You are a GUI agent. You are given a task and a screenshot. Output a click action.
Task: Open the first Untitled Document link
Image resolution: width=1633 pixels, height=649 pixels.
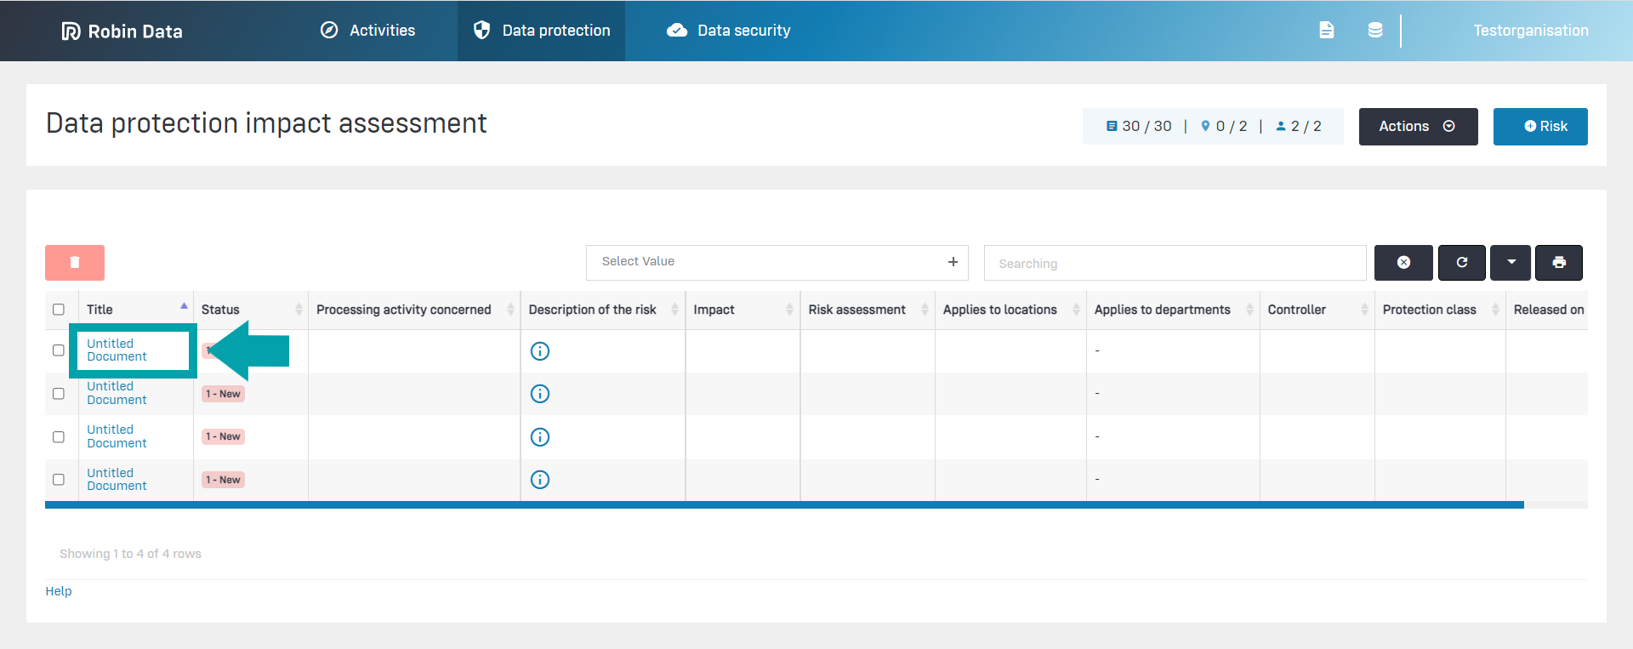117,350
